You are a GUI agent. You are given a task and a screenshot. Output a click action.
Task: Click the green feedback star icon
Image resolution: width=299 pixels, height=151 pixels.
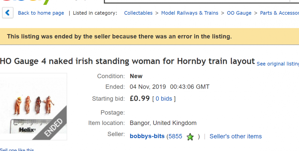pos(190,137)
